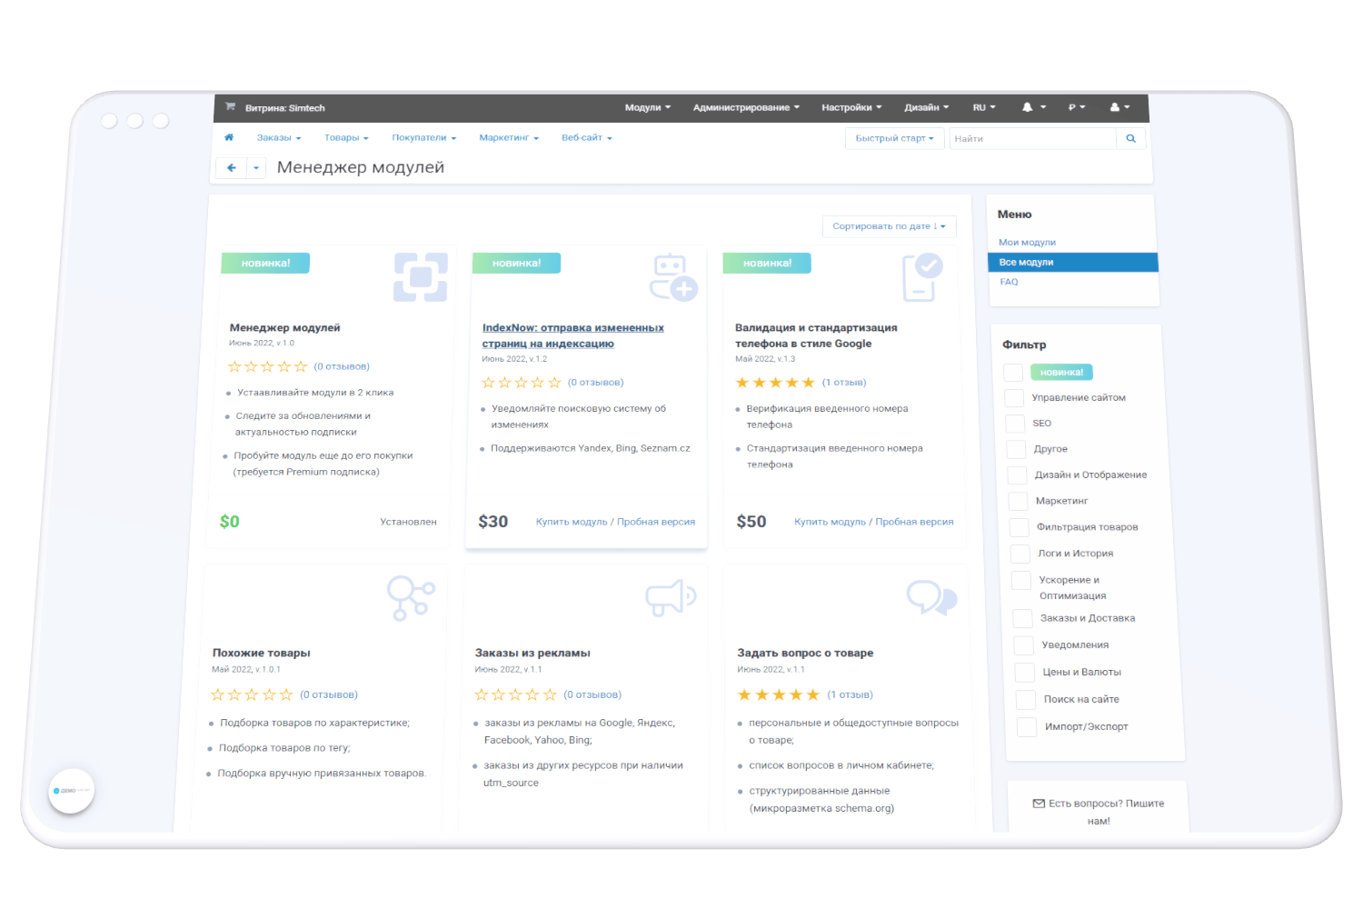The width and height of the screenshot is (1363, 909).
Task: Click the Найти search input field
Action: pyautogui.click(x=1031, y=139)
